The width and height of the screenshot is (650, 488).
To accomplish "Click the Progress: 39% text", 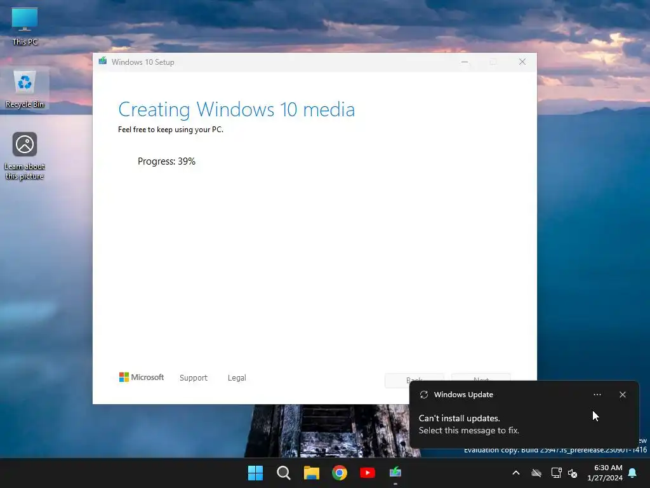I will click(x=166, y=161).
